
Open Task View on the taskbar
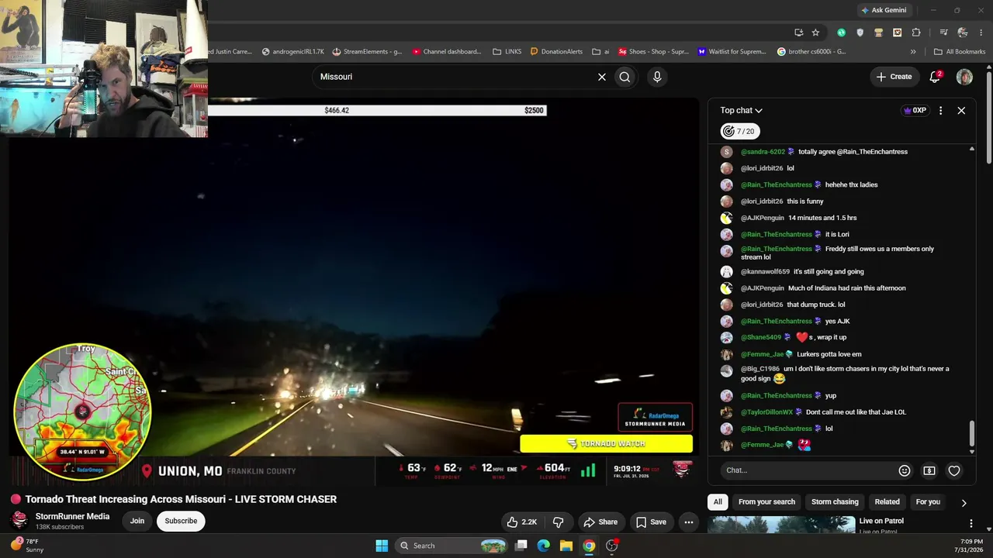(x=522, y=546)
